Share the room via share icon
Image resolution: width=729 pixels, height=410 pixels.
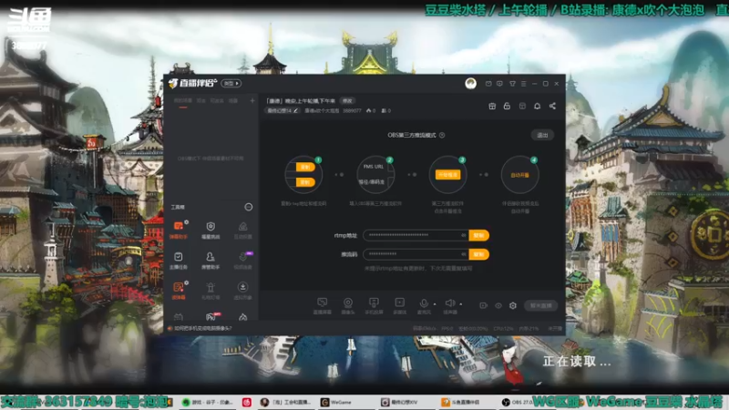(552, 106)
